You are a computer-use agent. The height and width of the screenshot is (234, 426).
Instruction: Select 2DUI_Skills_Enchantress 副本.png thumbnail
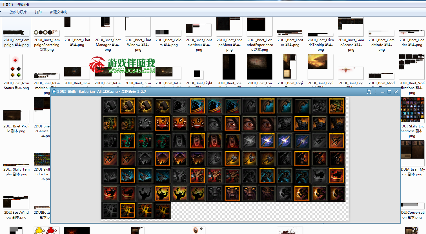tap(412, 110)
